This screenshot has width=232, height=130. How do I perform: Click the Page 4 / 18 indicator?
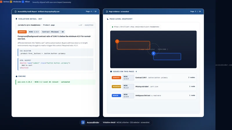[91, 12]
